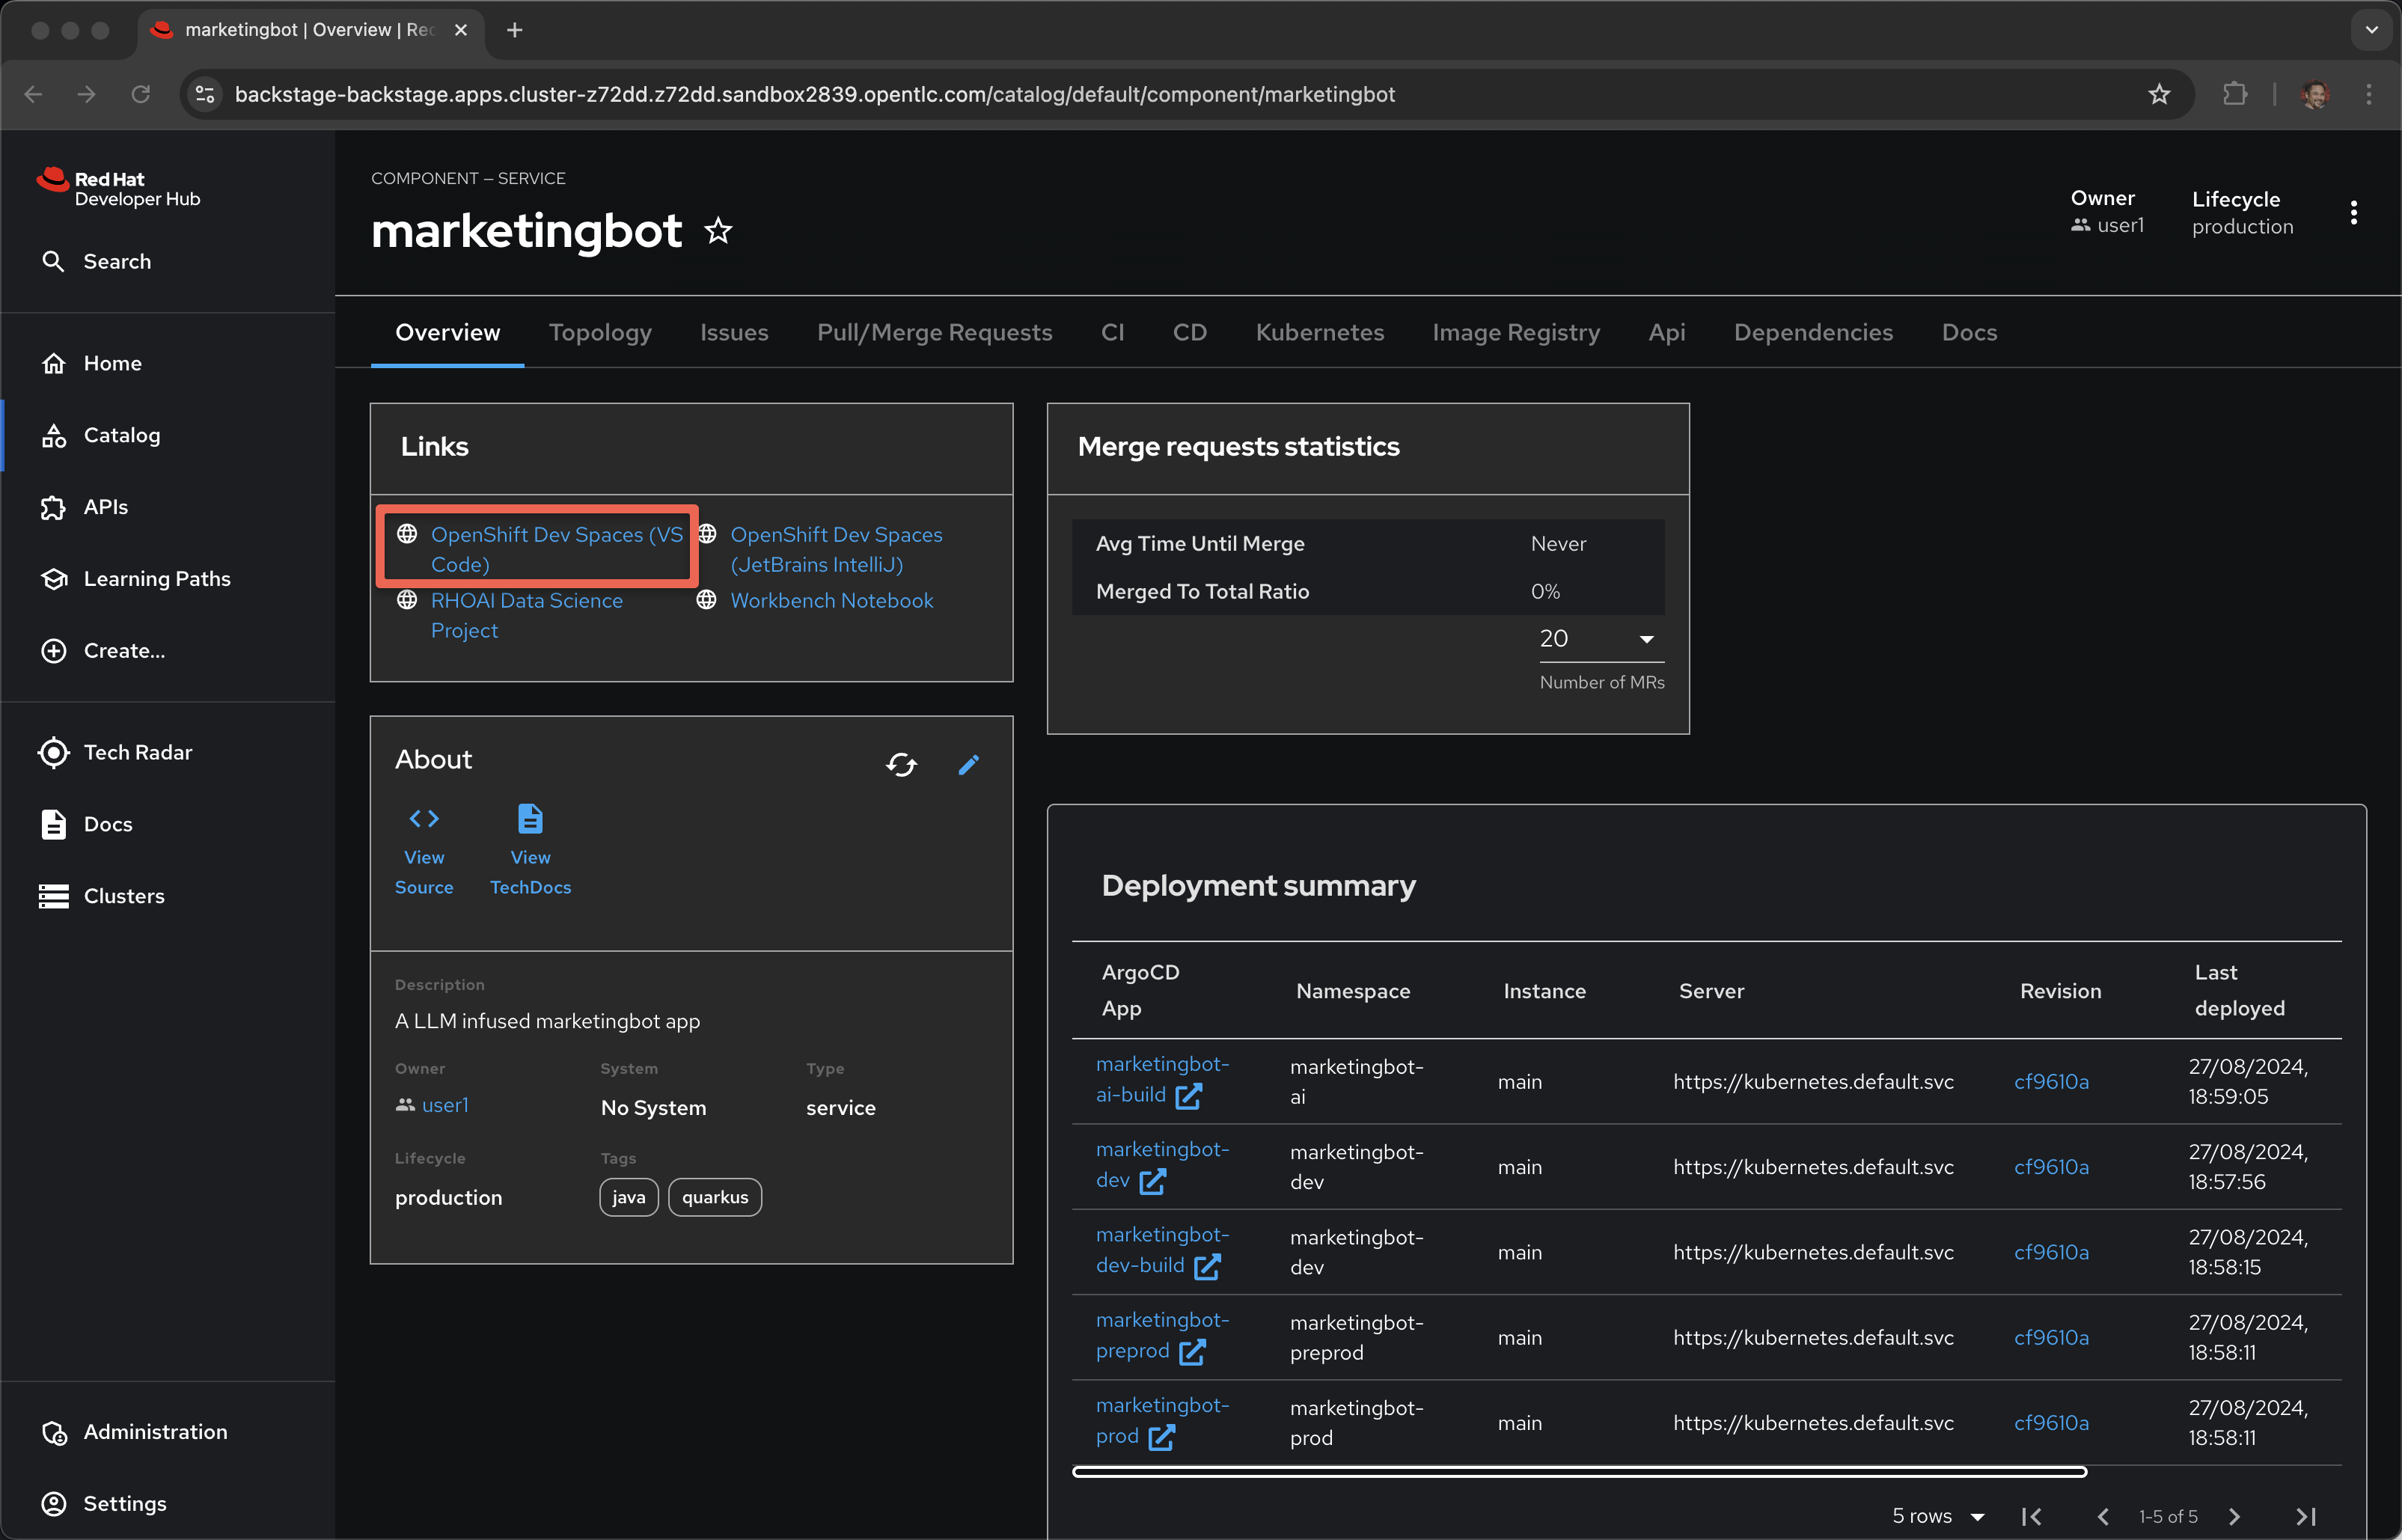Bookmark this page with the star icon
The image size is (2402, 1540).
pos(2159,94)
